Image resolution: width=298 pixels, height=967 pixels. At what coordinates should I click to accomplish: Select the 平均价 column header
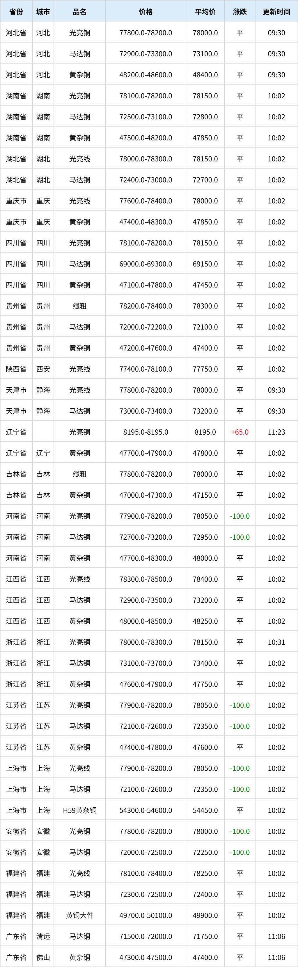pos(205,12)
